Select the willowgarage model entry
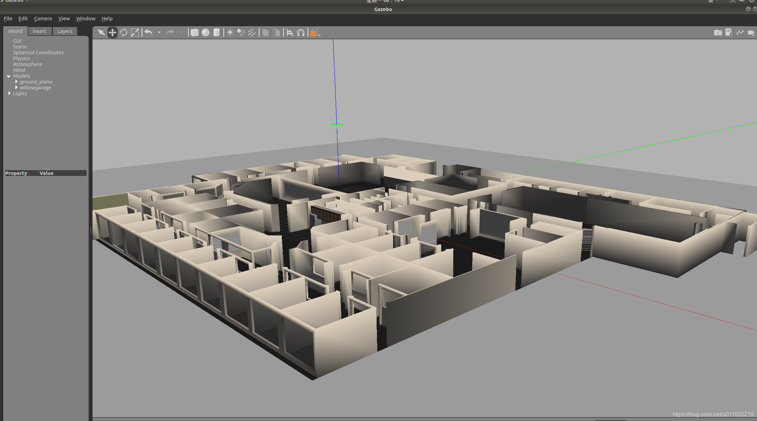 (35, 88)
